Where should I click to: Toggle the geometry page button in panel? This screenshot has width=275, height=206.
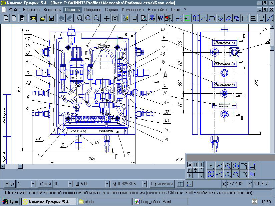coord(190,164)
